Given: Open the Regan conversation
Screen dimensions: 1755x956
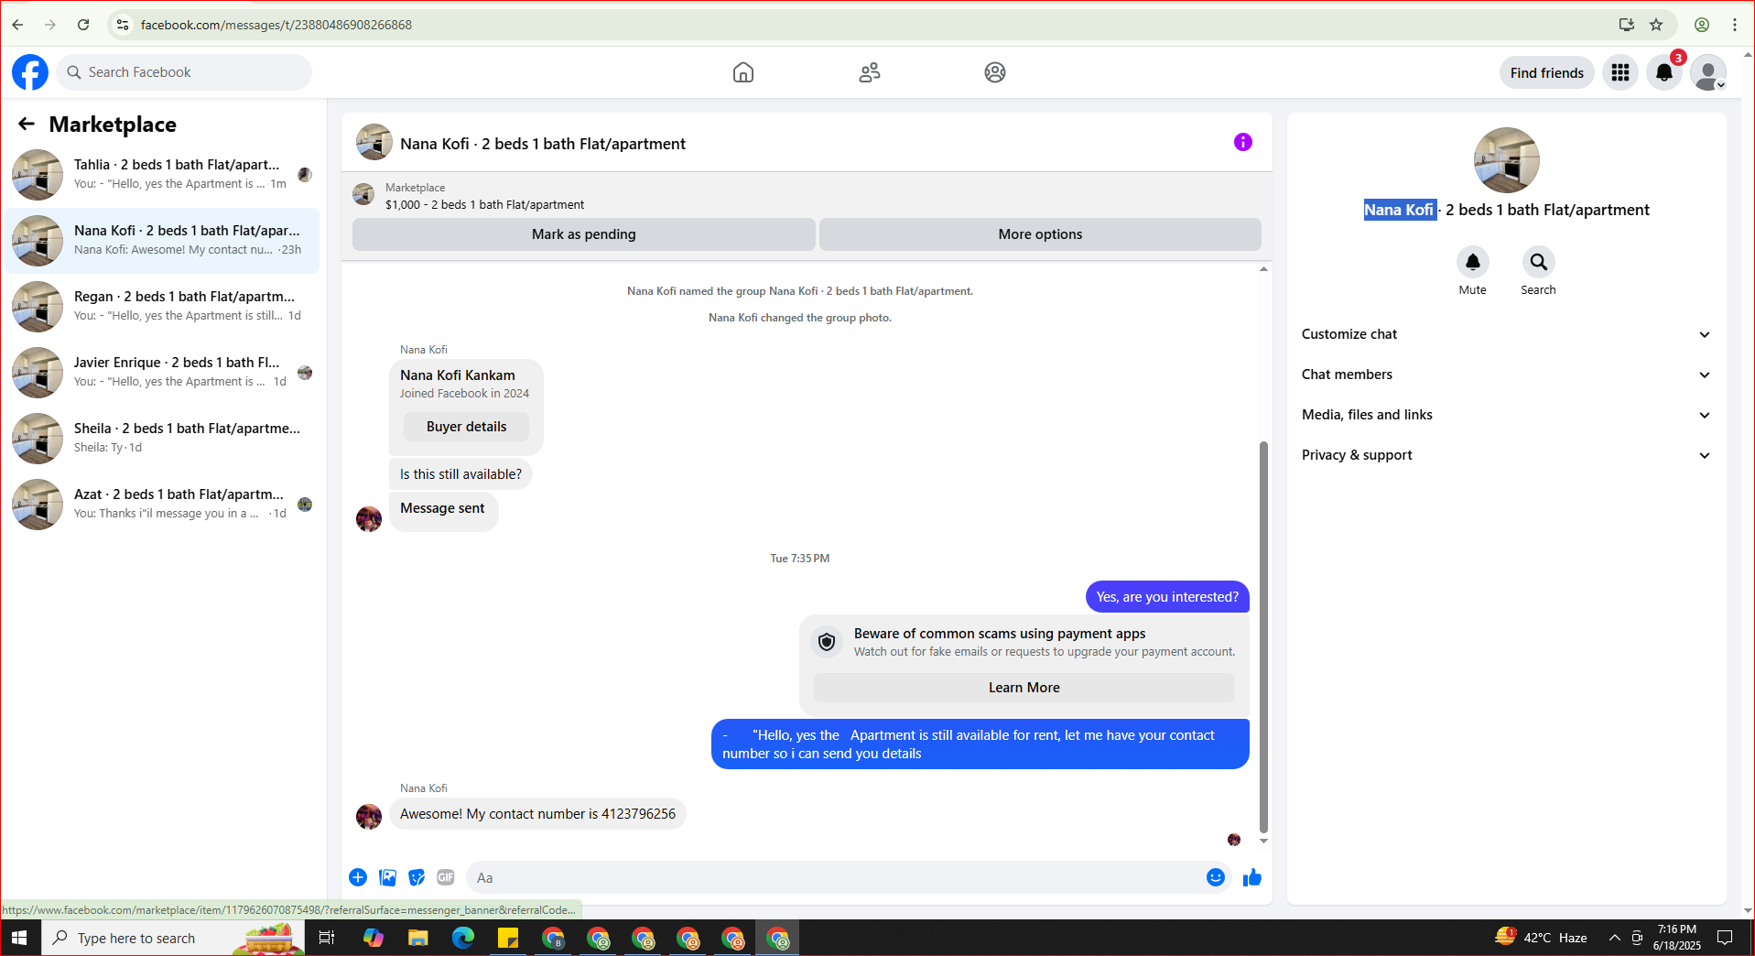Looking at the screenshot, I should pyautogui.click(x=162, y=306).
